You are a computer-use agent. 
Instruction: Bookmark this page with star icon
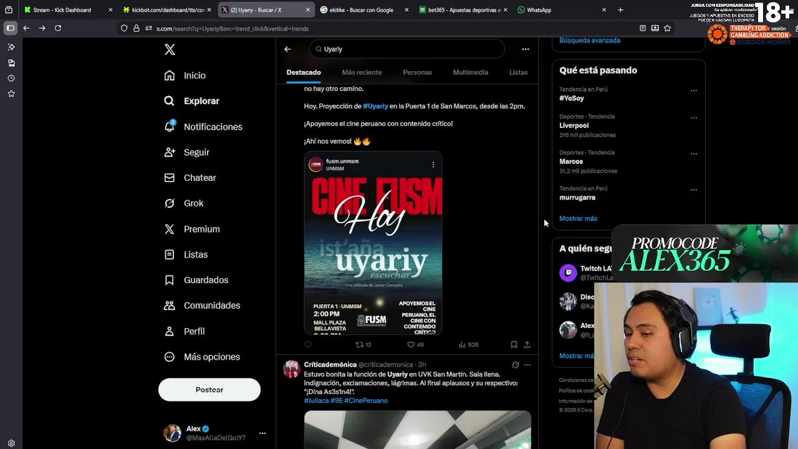pyautogui.click(x=667, y=28)
